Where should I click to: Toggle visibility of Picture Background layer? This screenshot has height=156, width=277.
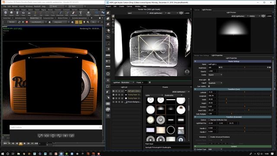113,102
